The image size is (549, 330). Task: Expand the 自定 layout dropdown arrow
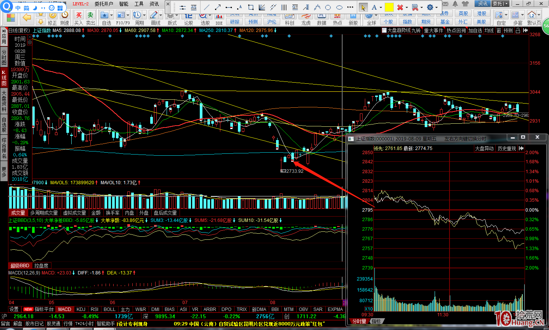(x=506, y=15)
